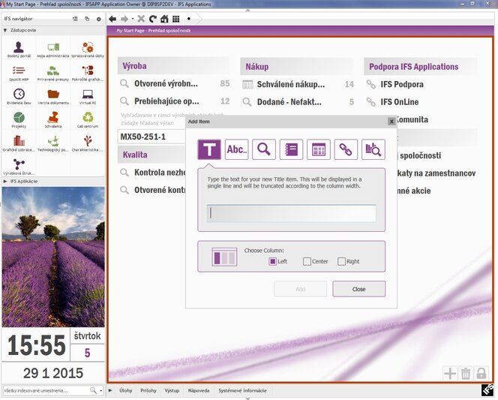Launch the Spustiť MRP shortcut

pos(19,73)
